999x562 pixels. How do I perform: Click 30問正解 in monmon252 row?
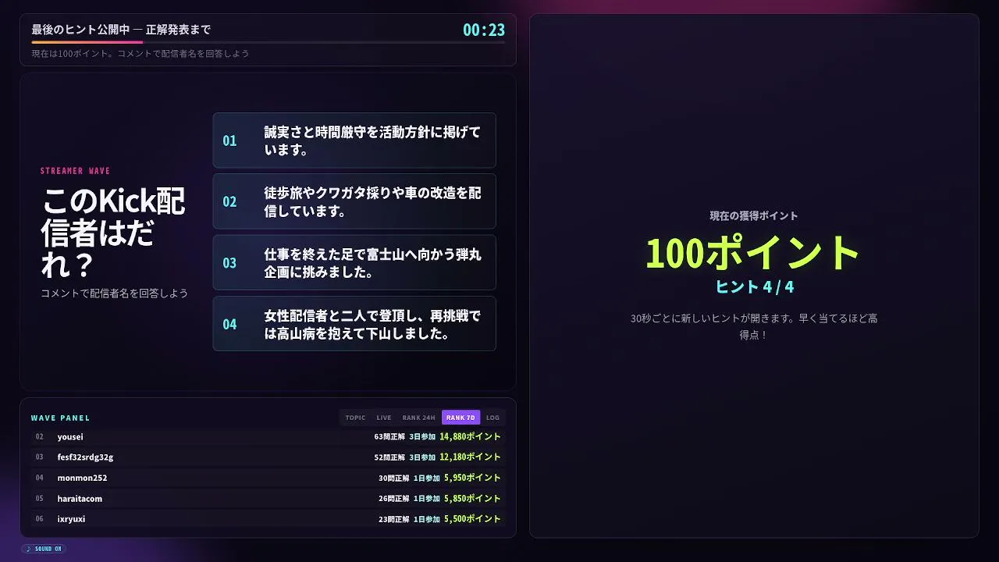pos(393,478)
